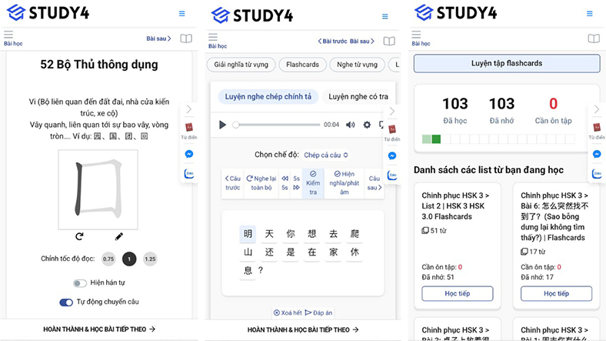
Task: Set reading speed to 1
Action: click(129, 259)
